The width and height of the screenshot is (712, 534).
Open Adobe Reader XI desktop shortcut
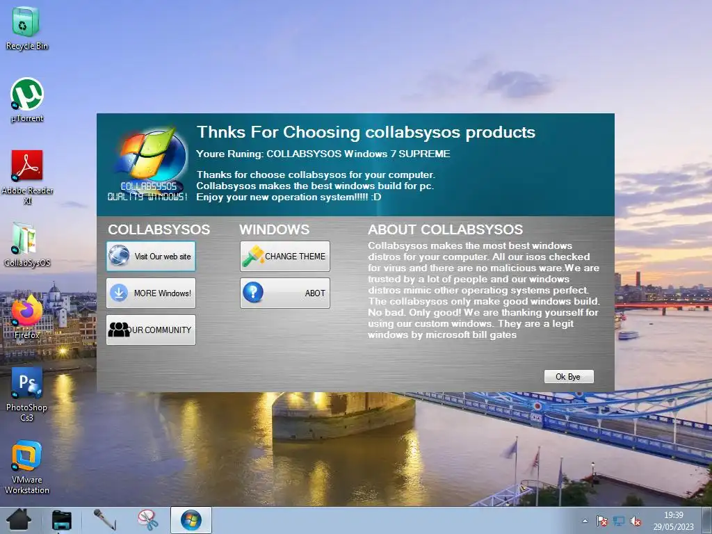click(x=27, y=177)
